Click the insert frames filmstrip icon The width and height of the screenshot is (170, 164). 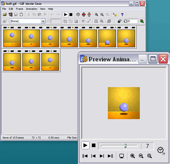(x=10, y=15)
